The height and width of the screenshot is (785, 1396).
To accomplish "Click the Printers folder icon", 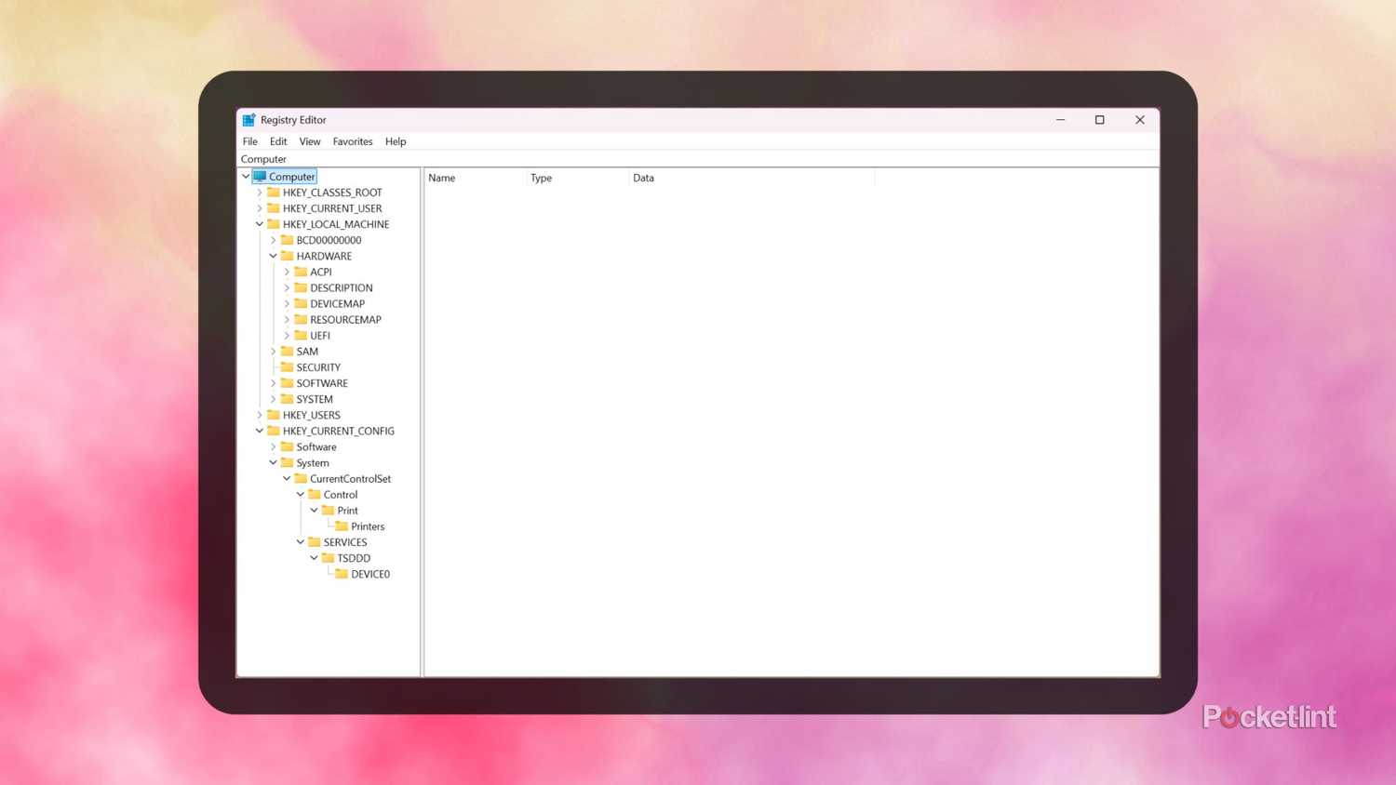I will pos(341,526).
